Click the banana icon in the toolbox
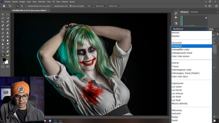The image size is (219, 123). [8, 55]
